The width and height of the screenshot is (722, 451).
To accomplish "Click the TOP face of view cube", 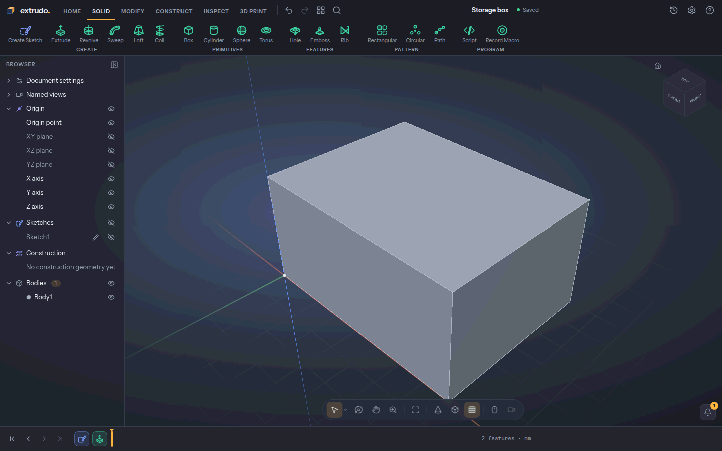I will point(685,80).
